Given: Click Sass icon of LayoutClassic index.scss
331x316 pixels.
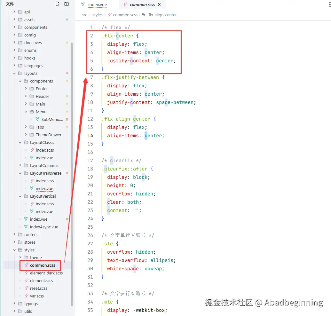Looking at the screenshot, I should coord(32,150).
